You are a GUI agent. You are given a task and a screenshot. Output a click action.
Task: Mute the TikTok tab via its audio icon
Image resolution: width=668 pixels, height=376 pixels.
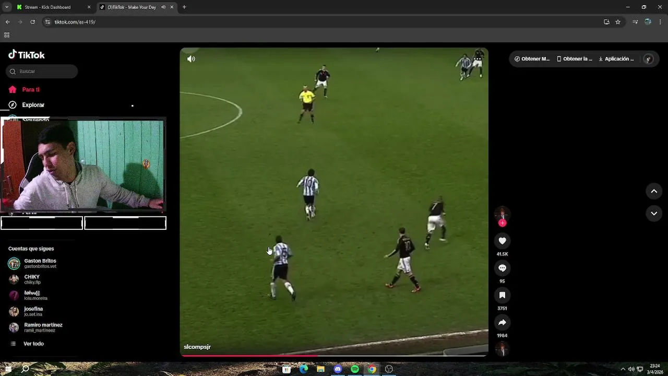[x=163, y=7]
